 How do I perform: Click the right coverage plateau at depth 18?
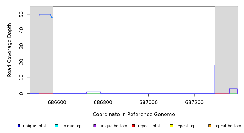(x=222, y=65)
